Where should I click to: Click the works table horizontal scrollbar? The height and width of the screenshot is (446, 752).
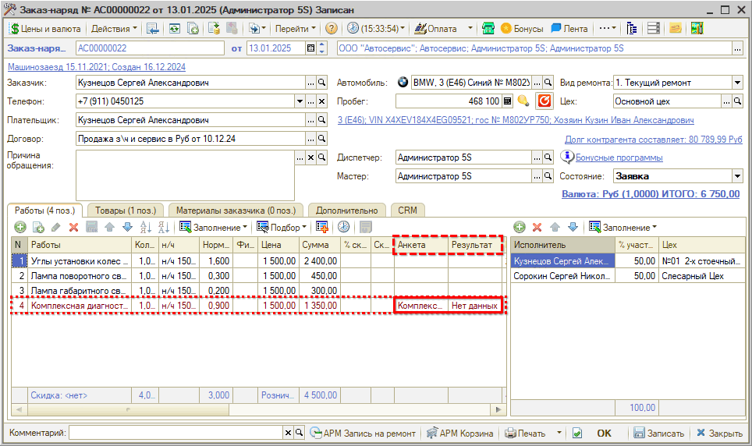(x=257, y=409)
